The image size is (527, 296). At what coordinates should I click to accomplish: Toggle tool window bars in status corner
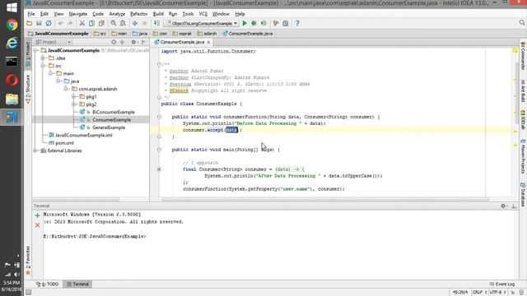29,293
